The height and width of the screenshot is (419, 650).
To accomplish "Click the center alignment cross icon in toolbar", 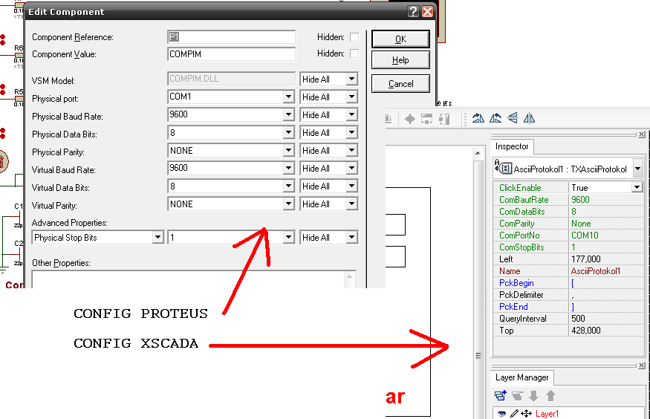I will [409, 120].
